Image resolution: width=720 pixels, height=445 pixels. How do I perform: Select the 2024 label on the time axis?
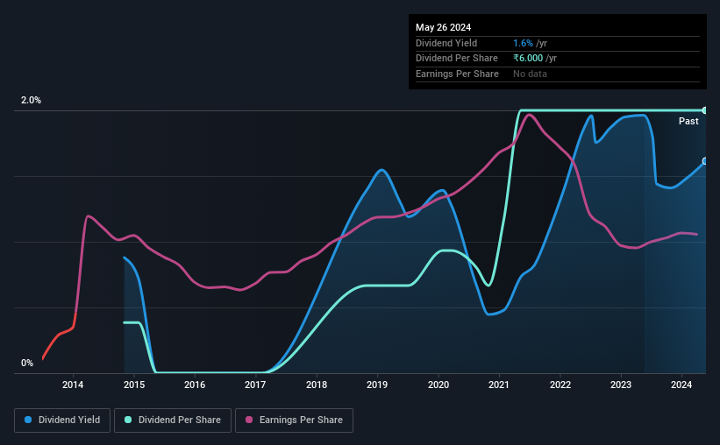point(681,385)
